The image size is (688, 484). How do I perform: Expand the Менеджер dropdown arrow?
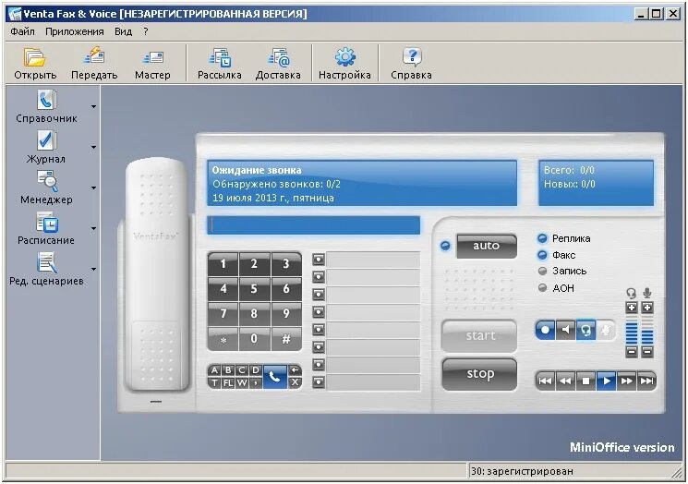click(94, 188)
